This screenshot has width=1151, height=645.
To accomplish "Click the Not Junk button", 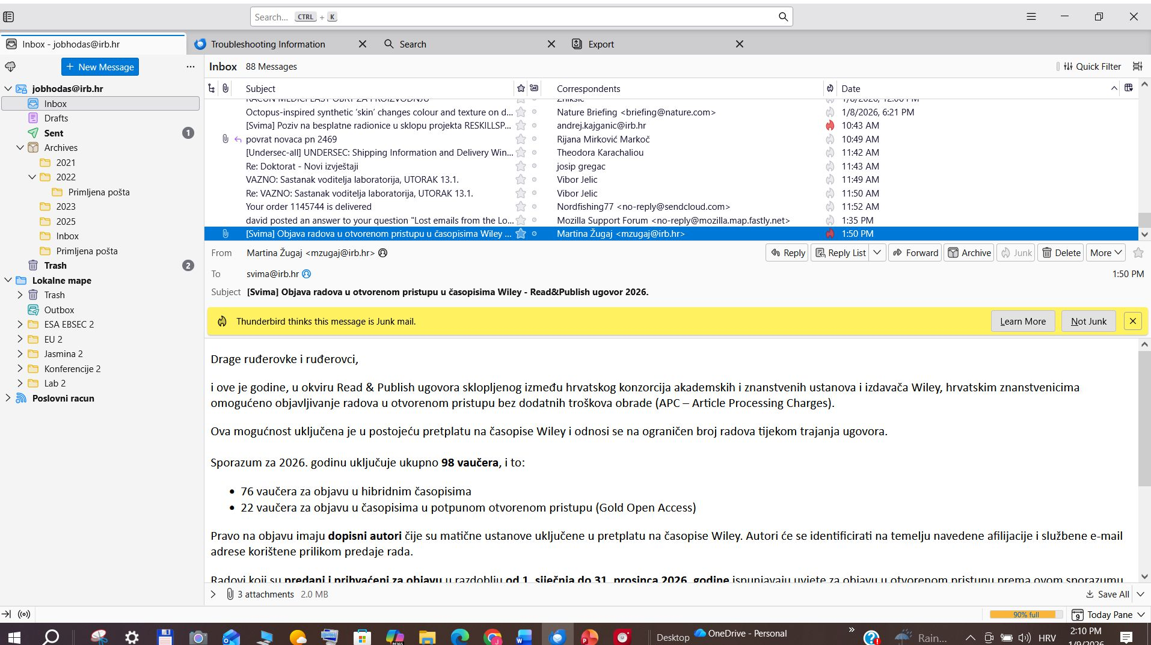I will click(x=1088, y=322).
